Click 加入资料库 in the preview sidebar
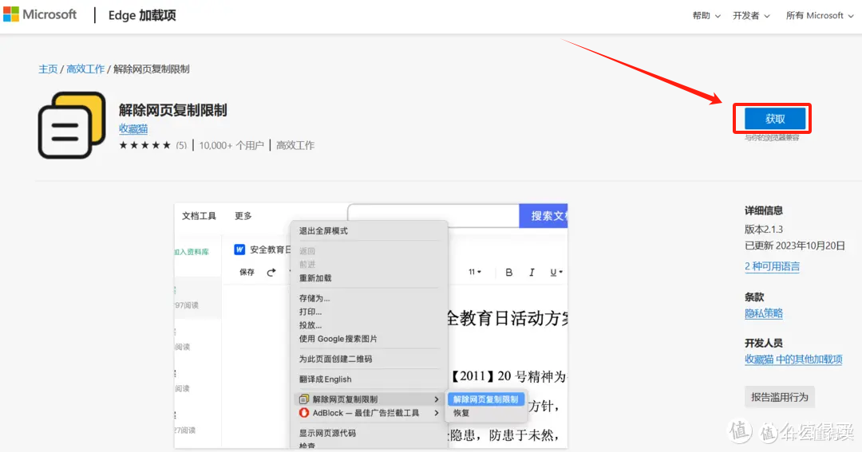862x452 pixels. [192, 252]
